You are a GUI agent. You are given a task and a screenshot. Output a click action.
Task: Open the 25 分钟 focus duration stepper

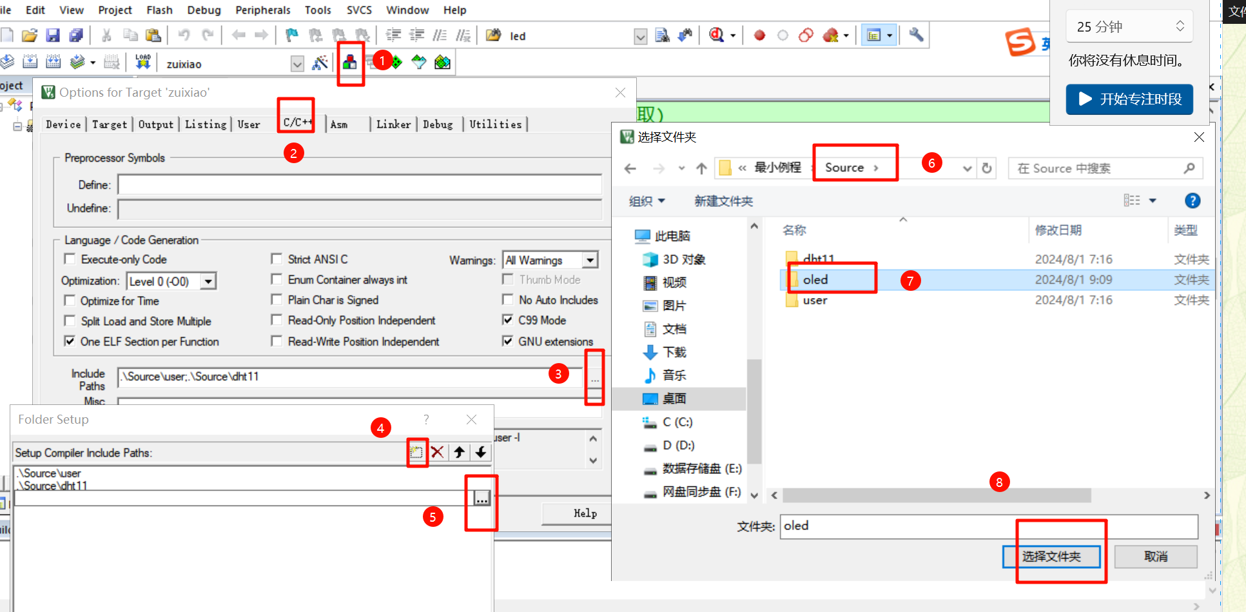[x=1180, y=26]
